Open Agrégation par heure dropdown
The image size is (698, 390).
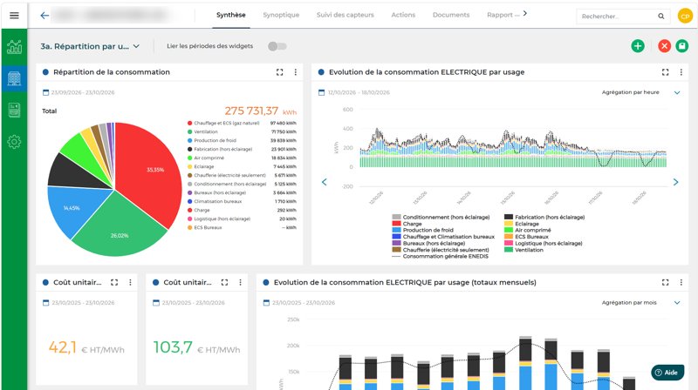(x=640, y=92)
